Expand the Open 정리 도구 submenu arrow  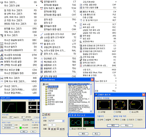pyautogui.click(x=116, y=81)
